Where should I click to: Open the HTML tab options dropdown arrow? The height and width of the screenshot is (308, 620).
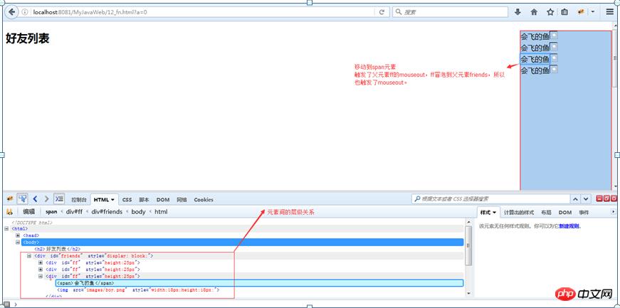(112, 200)
